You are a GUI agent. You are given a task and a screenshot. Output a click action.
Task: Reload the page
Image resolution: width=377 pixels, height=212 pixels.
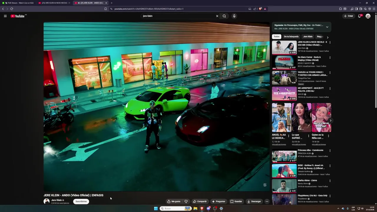[x=11, y=9]
